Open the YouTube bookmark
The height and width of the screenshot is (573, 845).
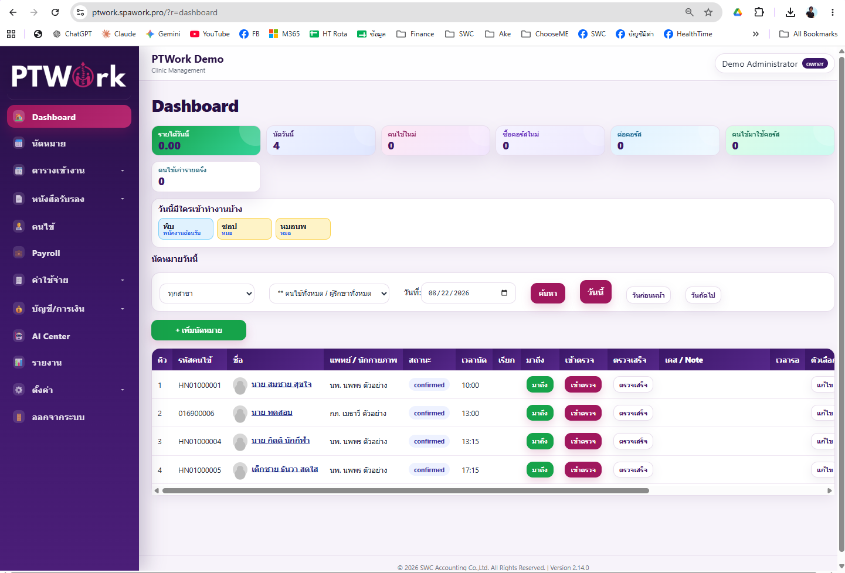coord(210,34)
